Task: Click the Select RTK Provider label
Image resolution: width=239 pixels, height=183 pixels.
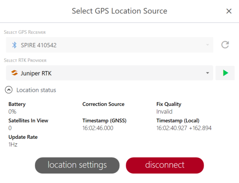Action: pyautogui.click(x=25, y=60)
